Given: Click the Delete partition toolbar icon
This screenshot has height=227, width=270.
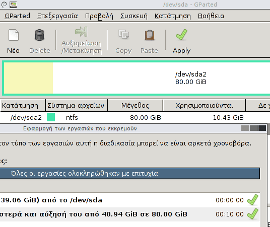Looking at the screenshot, I should point(39,35).
